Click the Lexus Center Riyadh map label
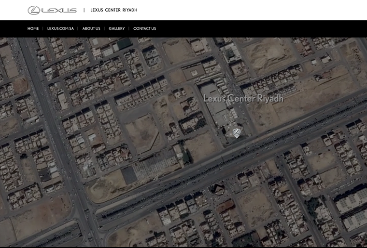 243,98
